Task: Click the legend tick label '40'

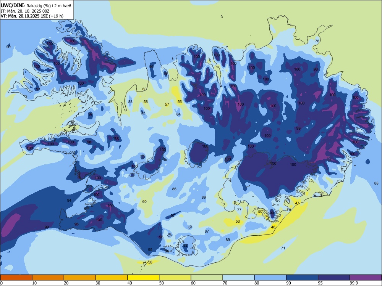Action: point(129,283)
